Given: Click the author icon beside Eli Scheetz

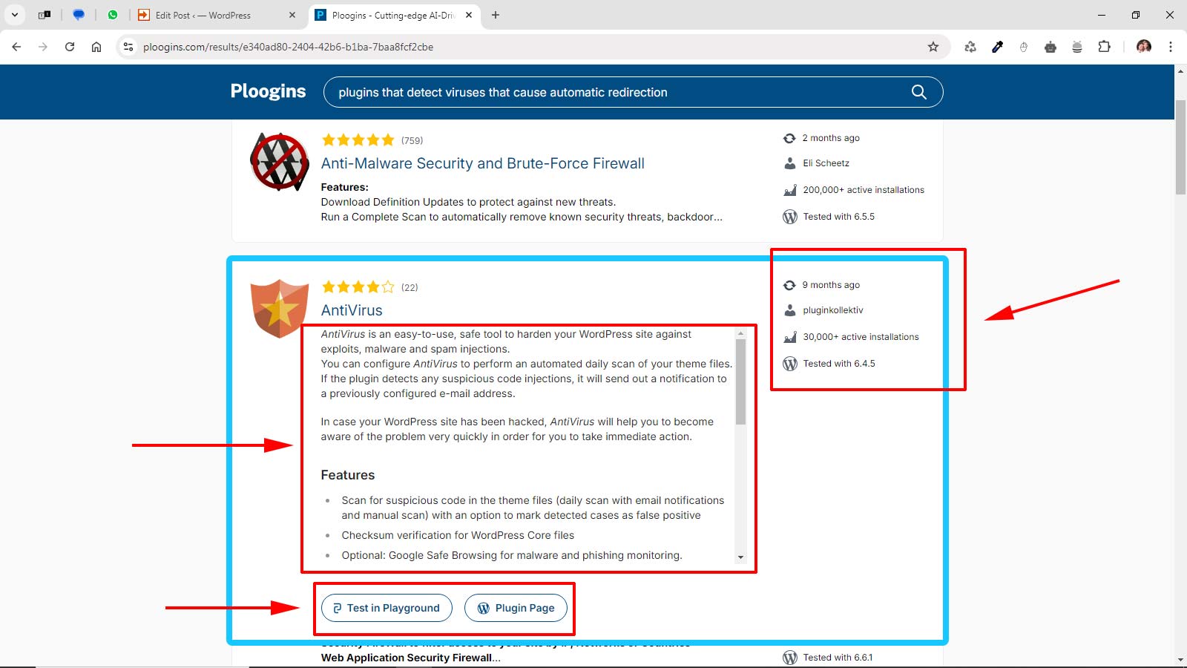Looking at the screenshot, I should pos(790,163).
